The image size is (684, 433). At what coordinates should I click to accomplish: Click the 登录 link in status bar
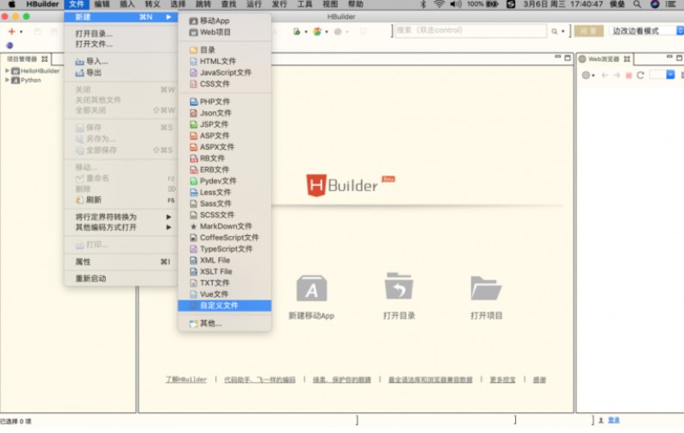click(x=613, y=420)
